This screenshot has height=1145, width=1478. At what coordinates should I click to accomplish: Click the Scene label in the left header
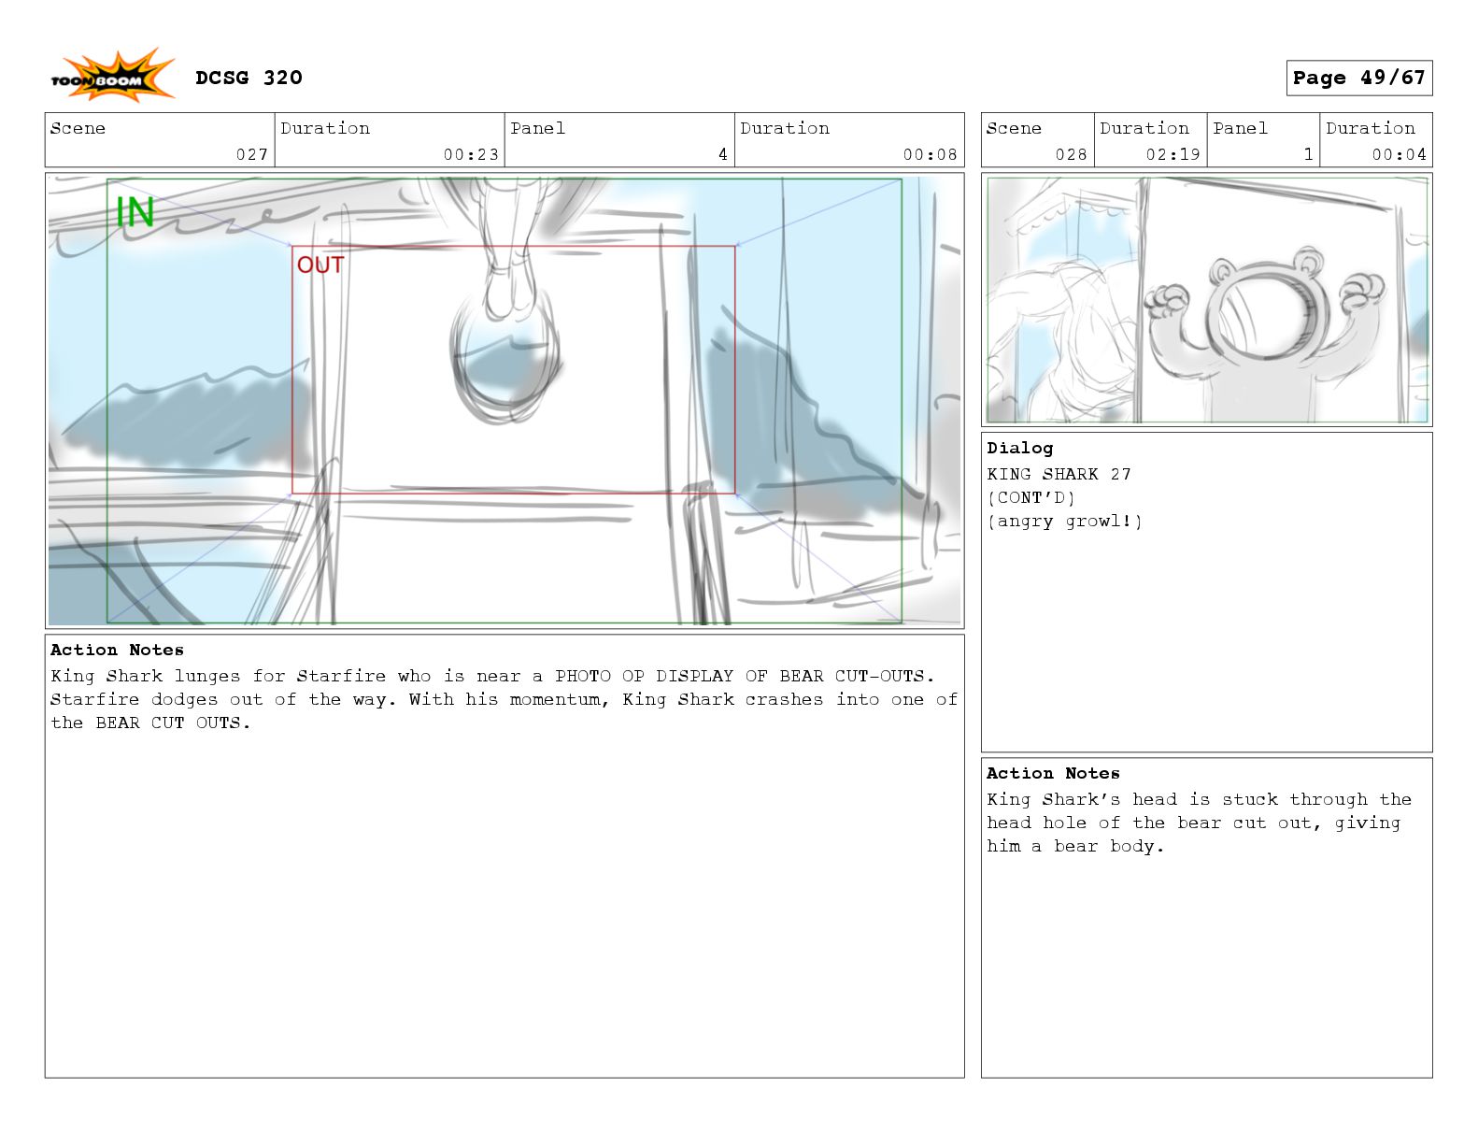point(78,128)
